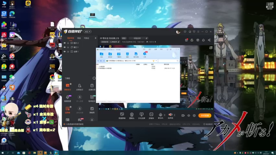The width and height of the screenshot is (276, 155).
Task: Click the orange 关闭直播 button
Action: click(205, 115)
